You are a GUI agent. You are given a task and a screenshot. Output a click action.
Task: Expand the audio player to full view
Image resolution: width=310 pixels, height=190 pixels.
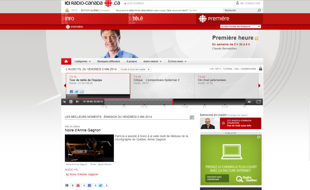point(258,102)
